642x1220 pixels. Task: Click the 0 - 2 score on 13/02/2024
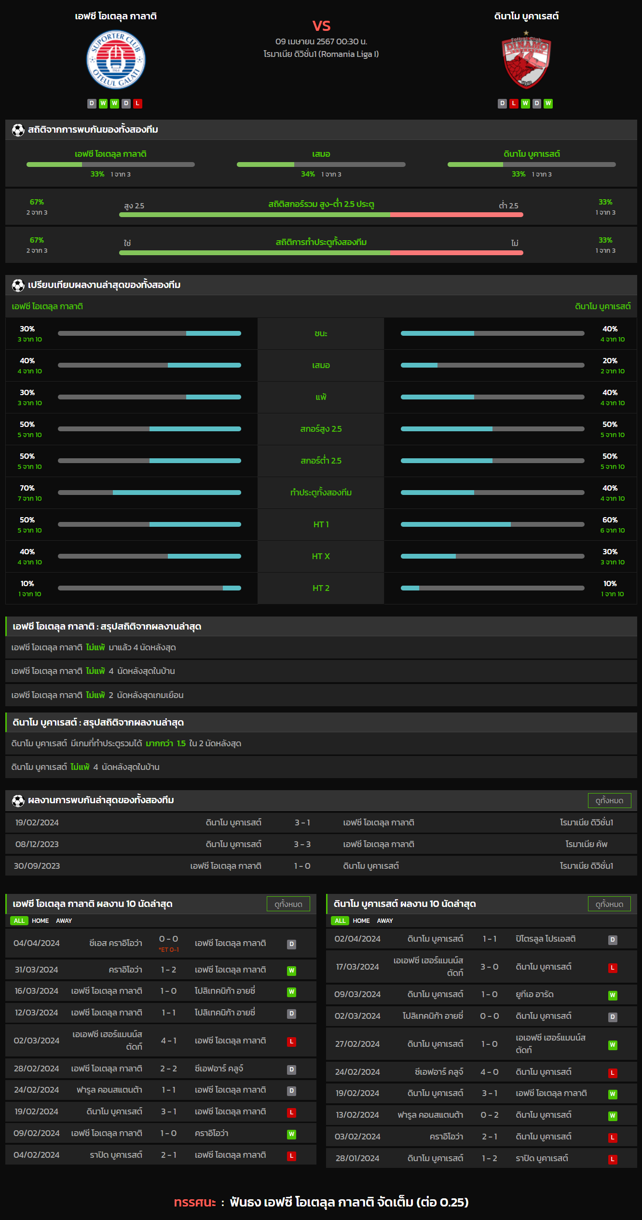pos(490,1115)
